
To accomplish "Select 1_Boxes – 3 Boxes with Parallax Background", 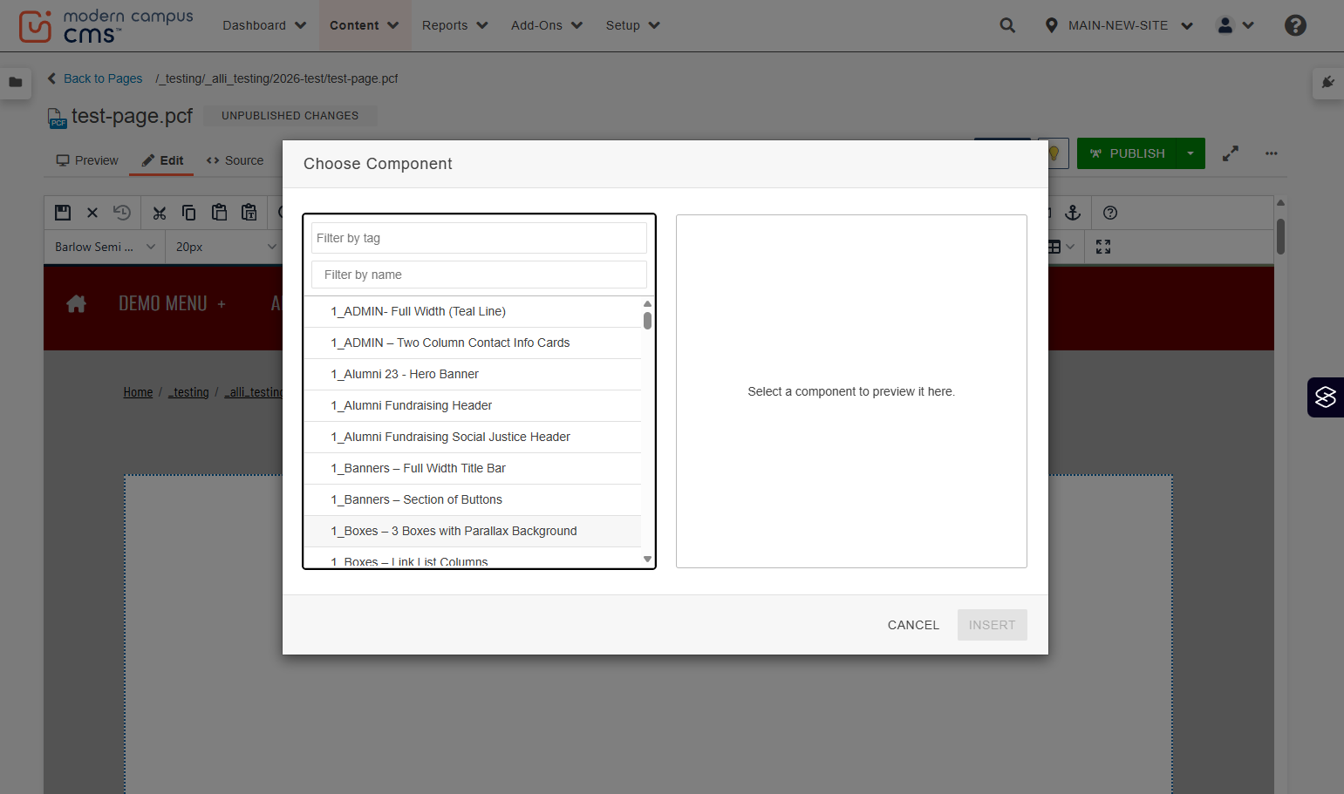I will click(472, 531).
